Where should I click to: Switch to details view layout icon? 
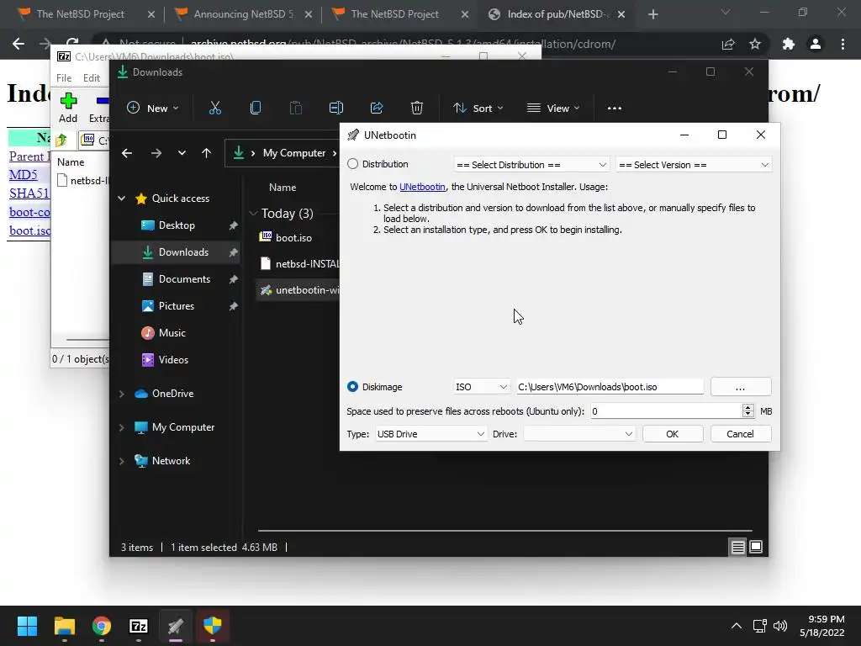[x=737, y=547]
